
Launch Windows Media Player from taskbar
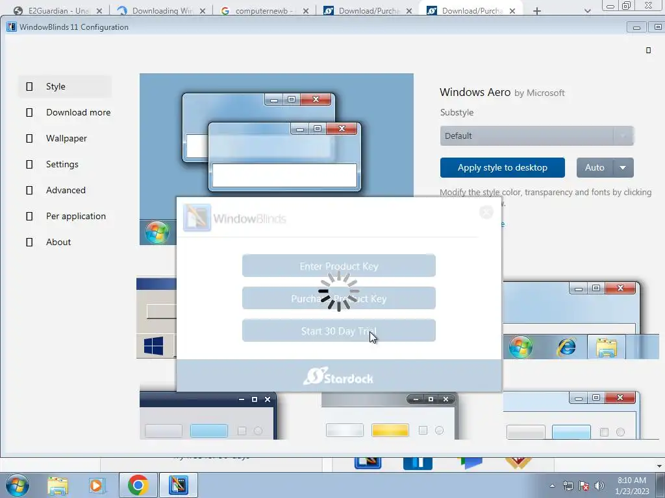(97, 485)
